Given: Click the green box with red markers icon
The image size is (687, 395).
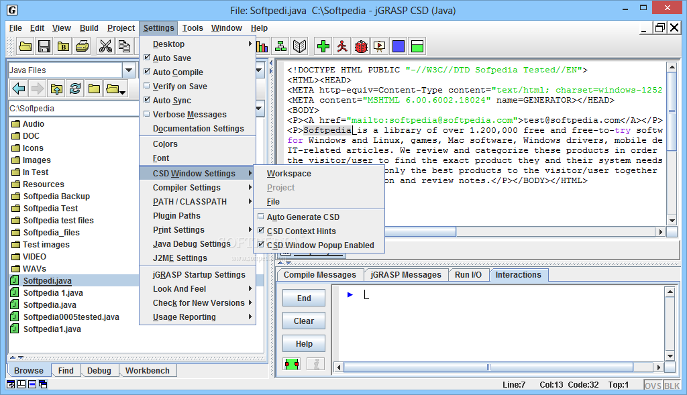Looking at the screenshot, I should point(291,364).
